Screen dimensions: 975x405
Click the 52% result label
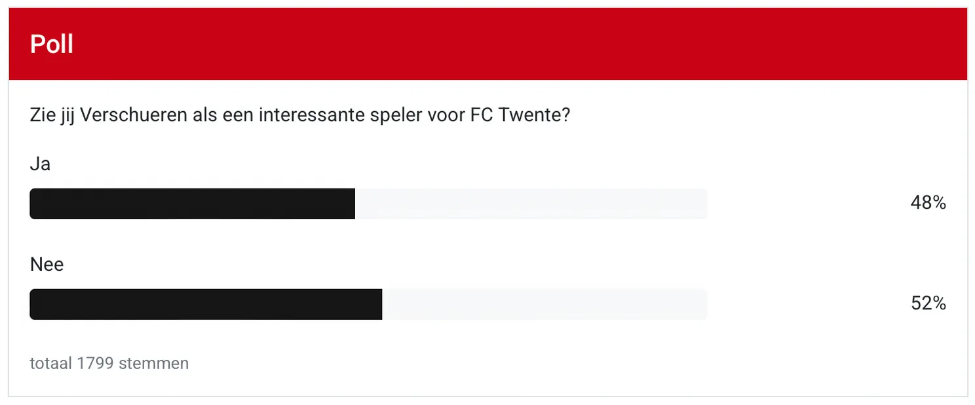928,304
